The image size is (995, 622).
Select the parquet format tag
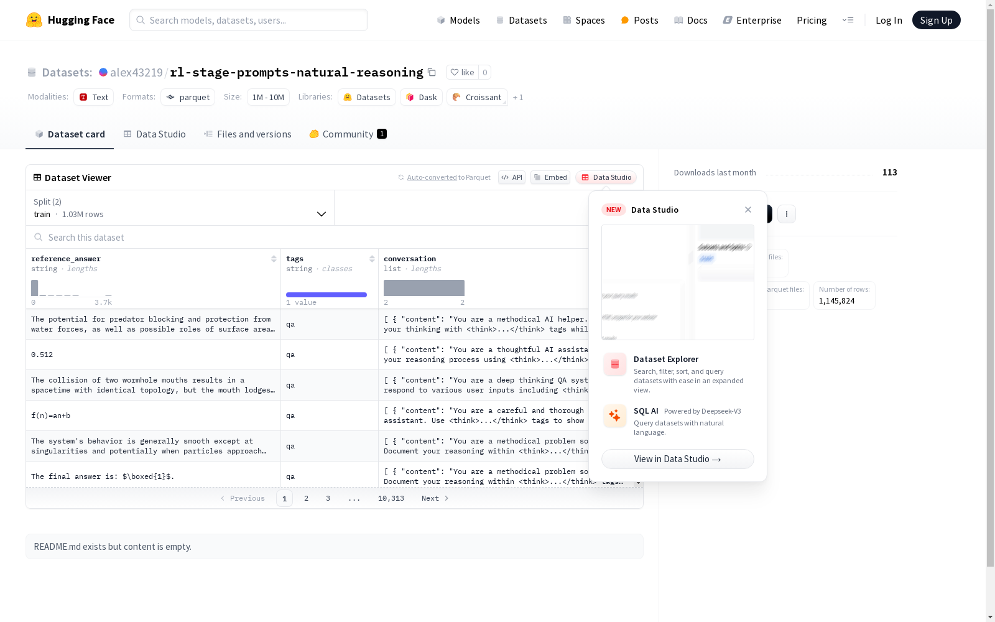tap(188, 97)
